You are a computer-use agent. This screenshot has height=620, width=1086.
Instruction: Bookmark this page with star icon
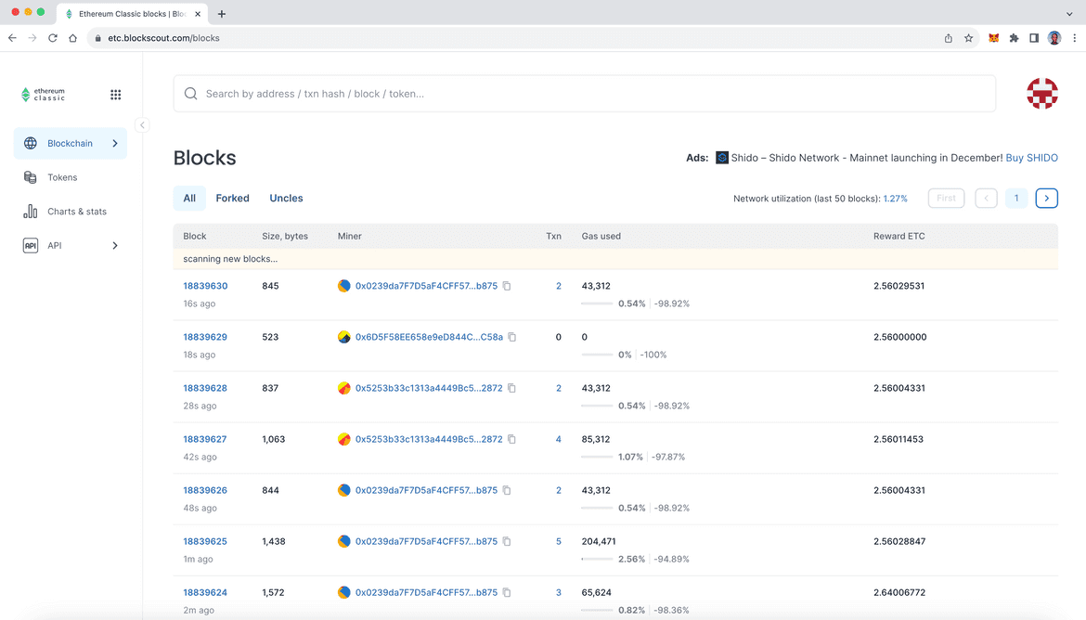(968, 38)
